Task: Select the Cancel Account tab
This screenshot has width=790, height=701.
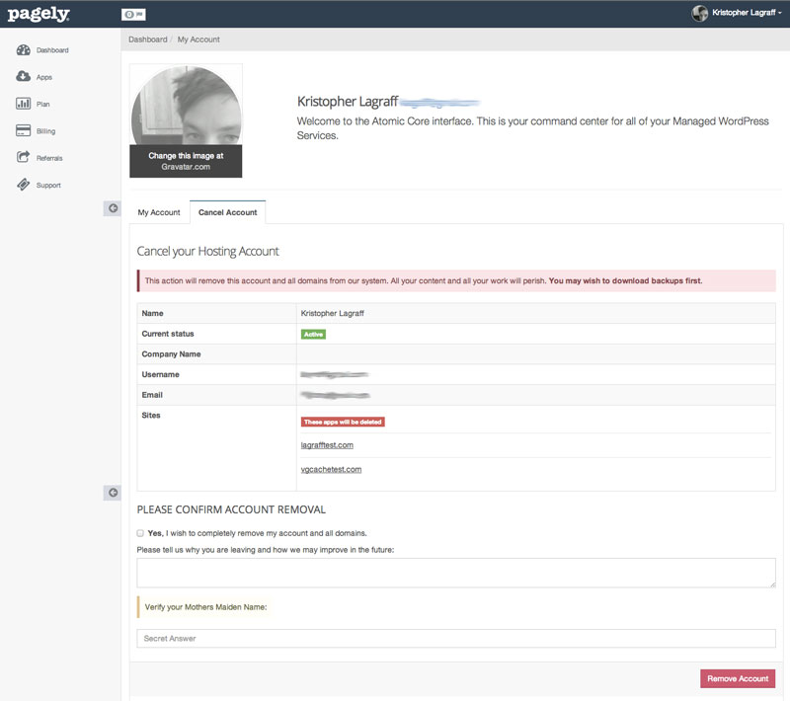Action: pyautogui.click(x=228, y=212)
